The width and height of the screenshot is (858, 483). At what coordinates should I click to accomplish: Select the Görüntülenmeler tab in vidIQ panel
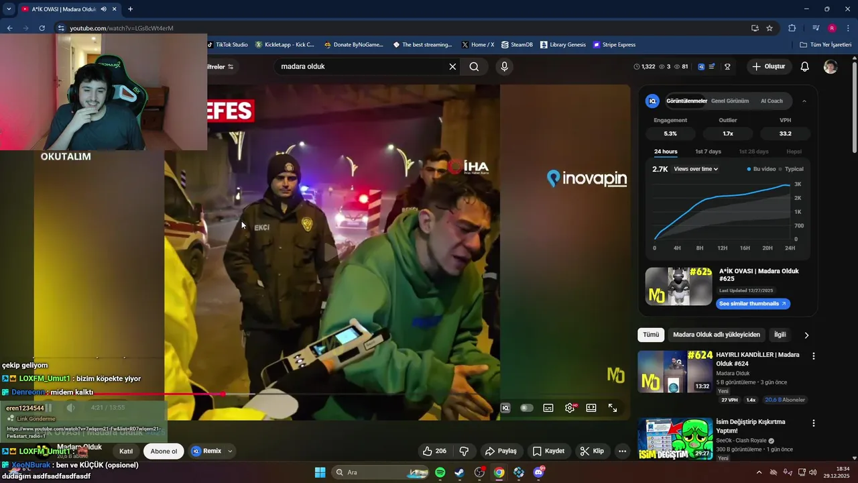coord(686,101)
